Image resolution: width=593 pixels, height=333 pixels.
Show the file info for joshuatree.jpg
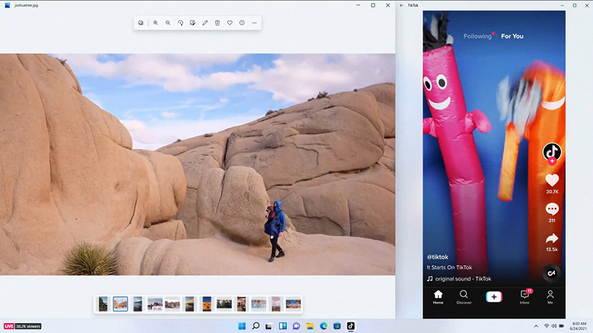coord(242,24)
